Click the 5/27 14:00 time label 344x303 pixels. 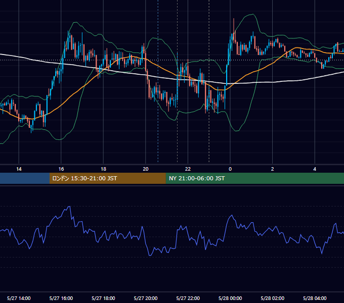[x=19, y=298]
